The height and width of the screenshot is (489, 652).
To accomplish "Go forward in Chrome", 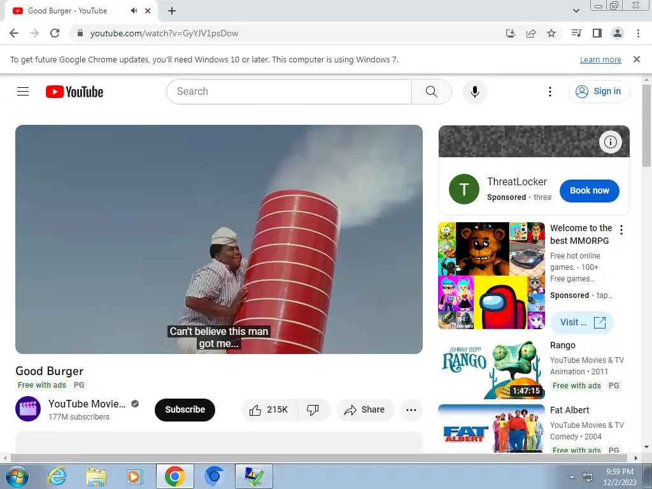I will click(34, 33).
